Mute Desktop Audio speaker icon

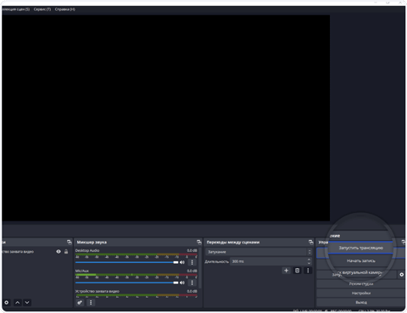(182, 262)
